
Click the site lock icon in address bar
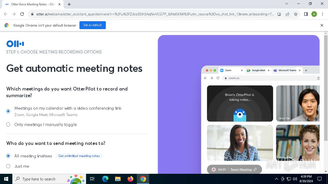coord(32,14)
